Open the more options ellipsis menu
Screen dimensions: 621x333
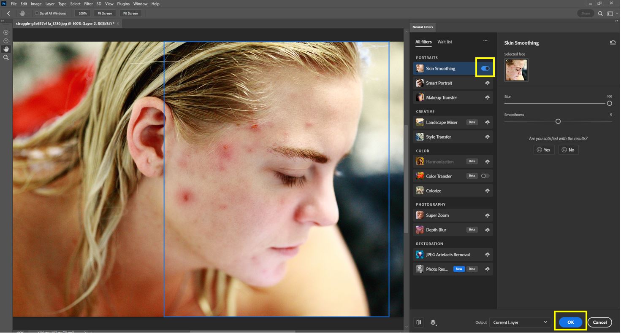[485, 41]
